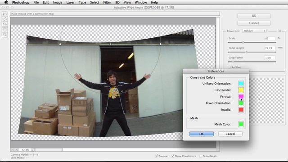Screen dimensions: 288x162
Task: Click the Crop Factor value field
Action: pos(270,58)
